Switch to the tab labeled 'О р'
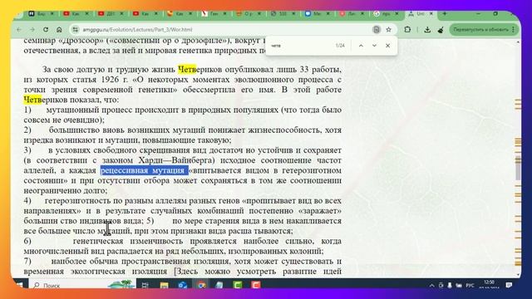532x299 pixels. (x=248, y=14)
